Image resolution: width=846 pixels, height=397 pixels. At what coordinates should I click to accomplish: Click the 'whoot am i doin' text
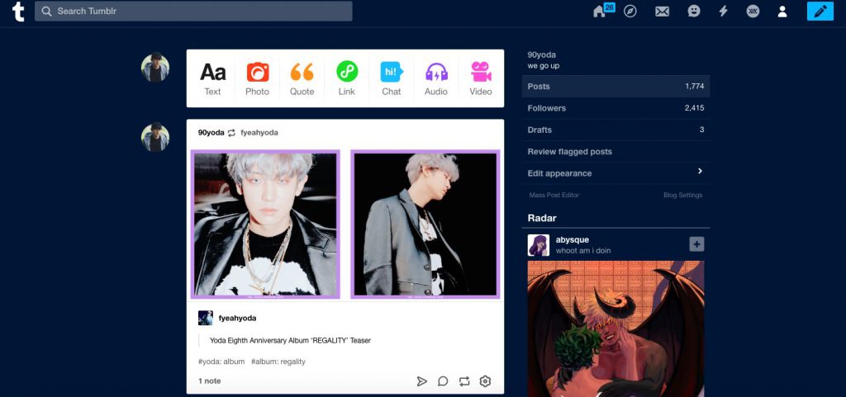pyautogui.click(x=583, y=250)
